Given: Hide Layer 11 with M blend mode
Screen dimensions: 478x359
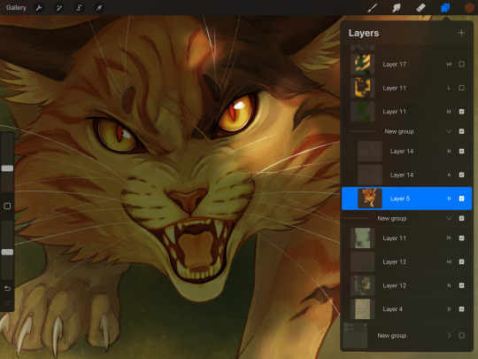Looking at the screenshot, I should [x=461, y=112].
